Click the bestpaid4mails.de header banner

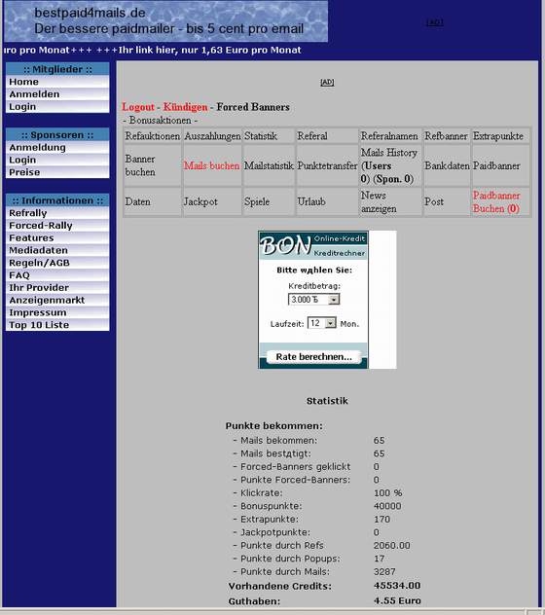click(166, 21)
